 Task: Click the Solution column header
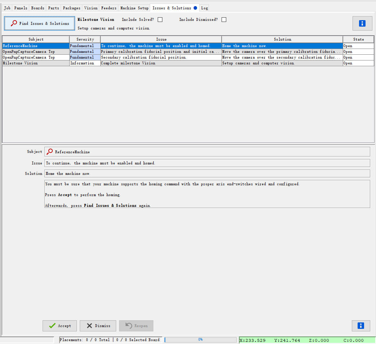coord(283,39)
